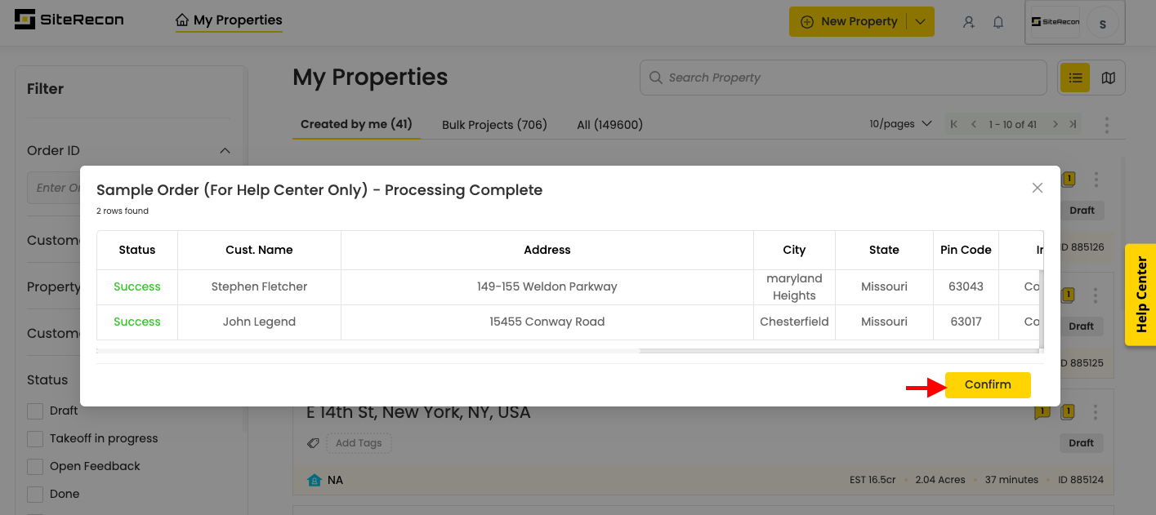Check the Draft status filter
The image size is (1156, 515).
pos(35,411)
